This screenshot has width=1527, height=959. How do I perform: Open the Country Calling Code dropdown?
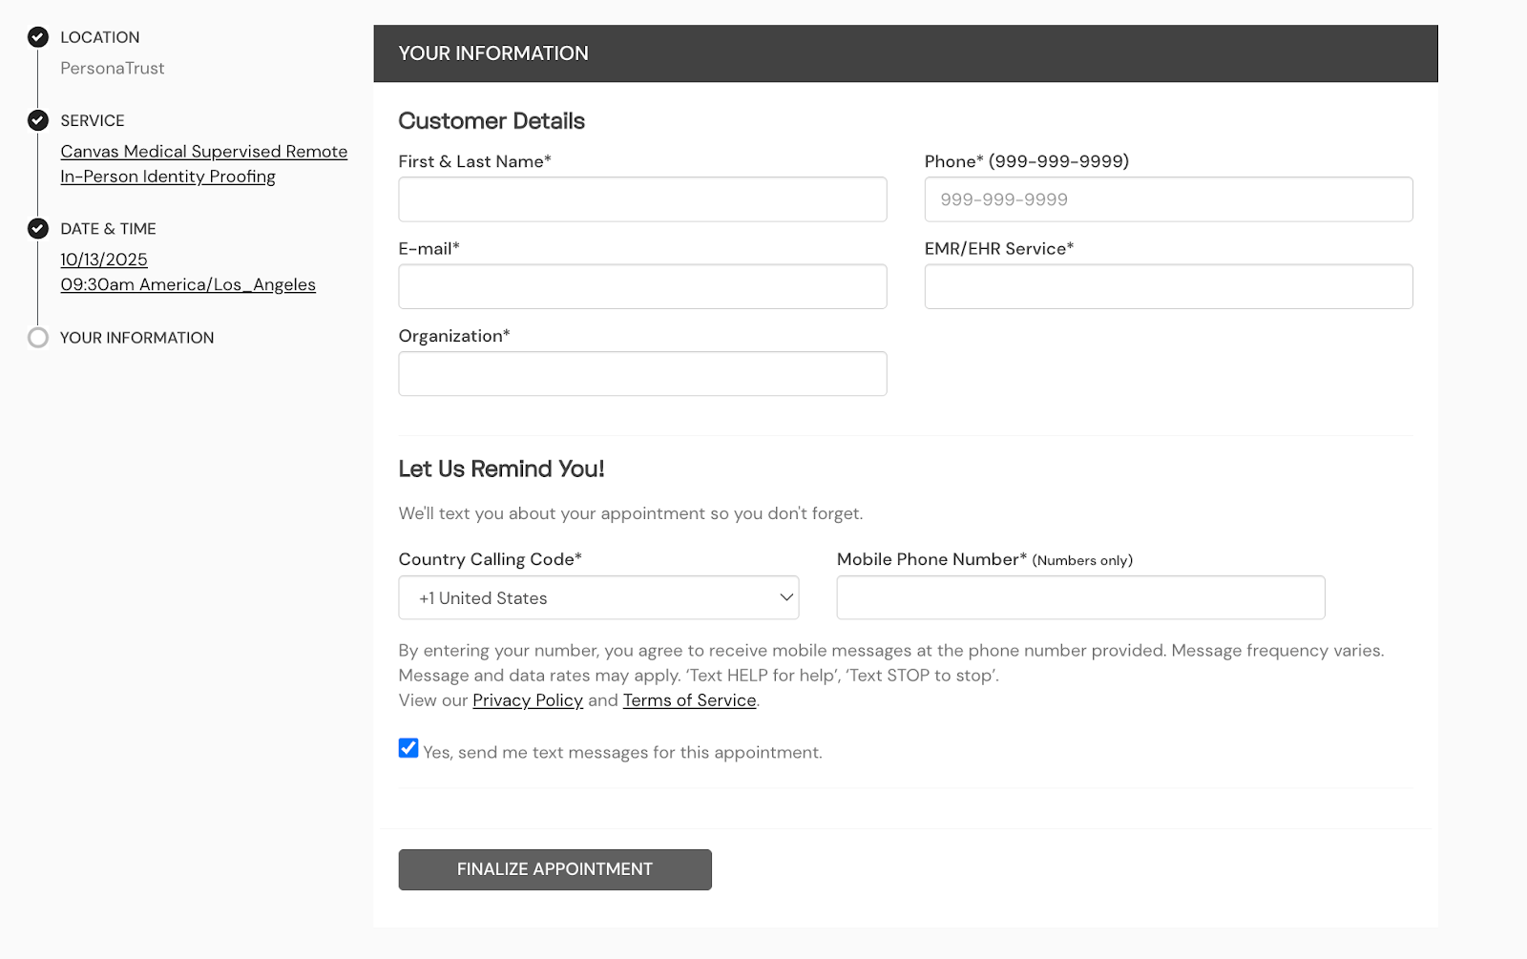597,598
